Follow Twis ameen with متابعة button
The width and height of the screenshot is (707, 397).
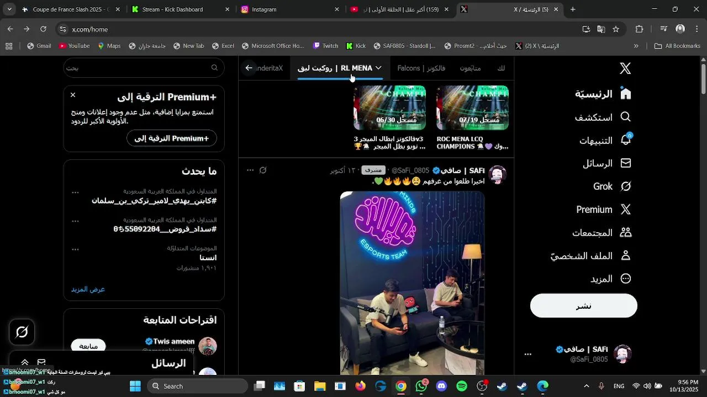[x=88, y=346]
